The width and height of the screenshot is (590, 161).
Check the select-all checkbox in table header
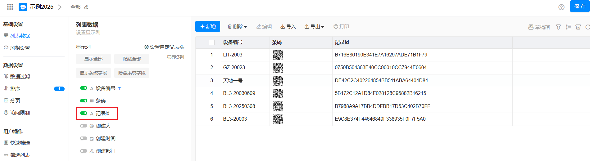pos(212,42)
